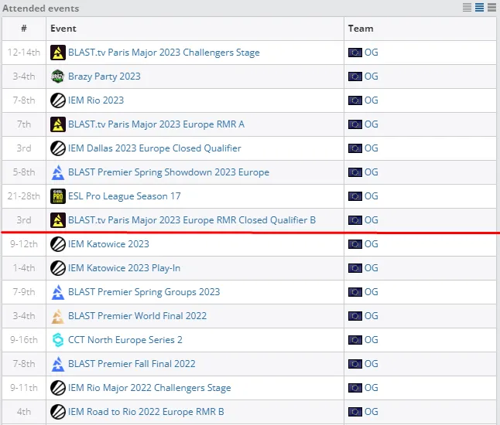Image resolution: width=500 pixels, height=425 pixels.
Task: Open BLAST Premier Fall Final 2022 link
Action: [x=132, y=364]
